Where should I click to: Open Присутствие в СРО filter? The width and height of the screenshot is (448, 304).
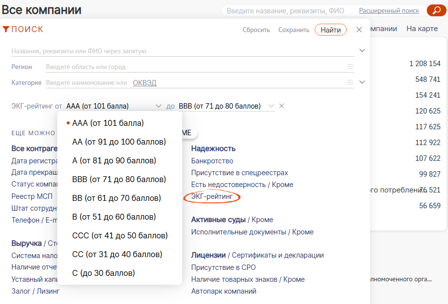coord(223,267)
